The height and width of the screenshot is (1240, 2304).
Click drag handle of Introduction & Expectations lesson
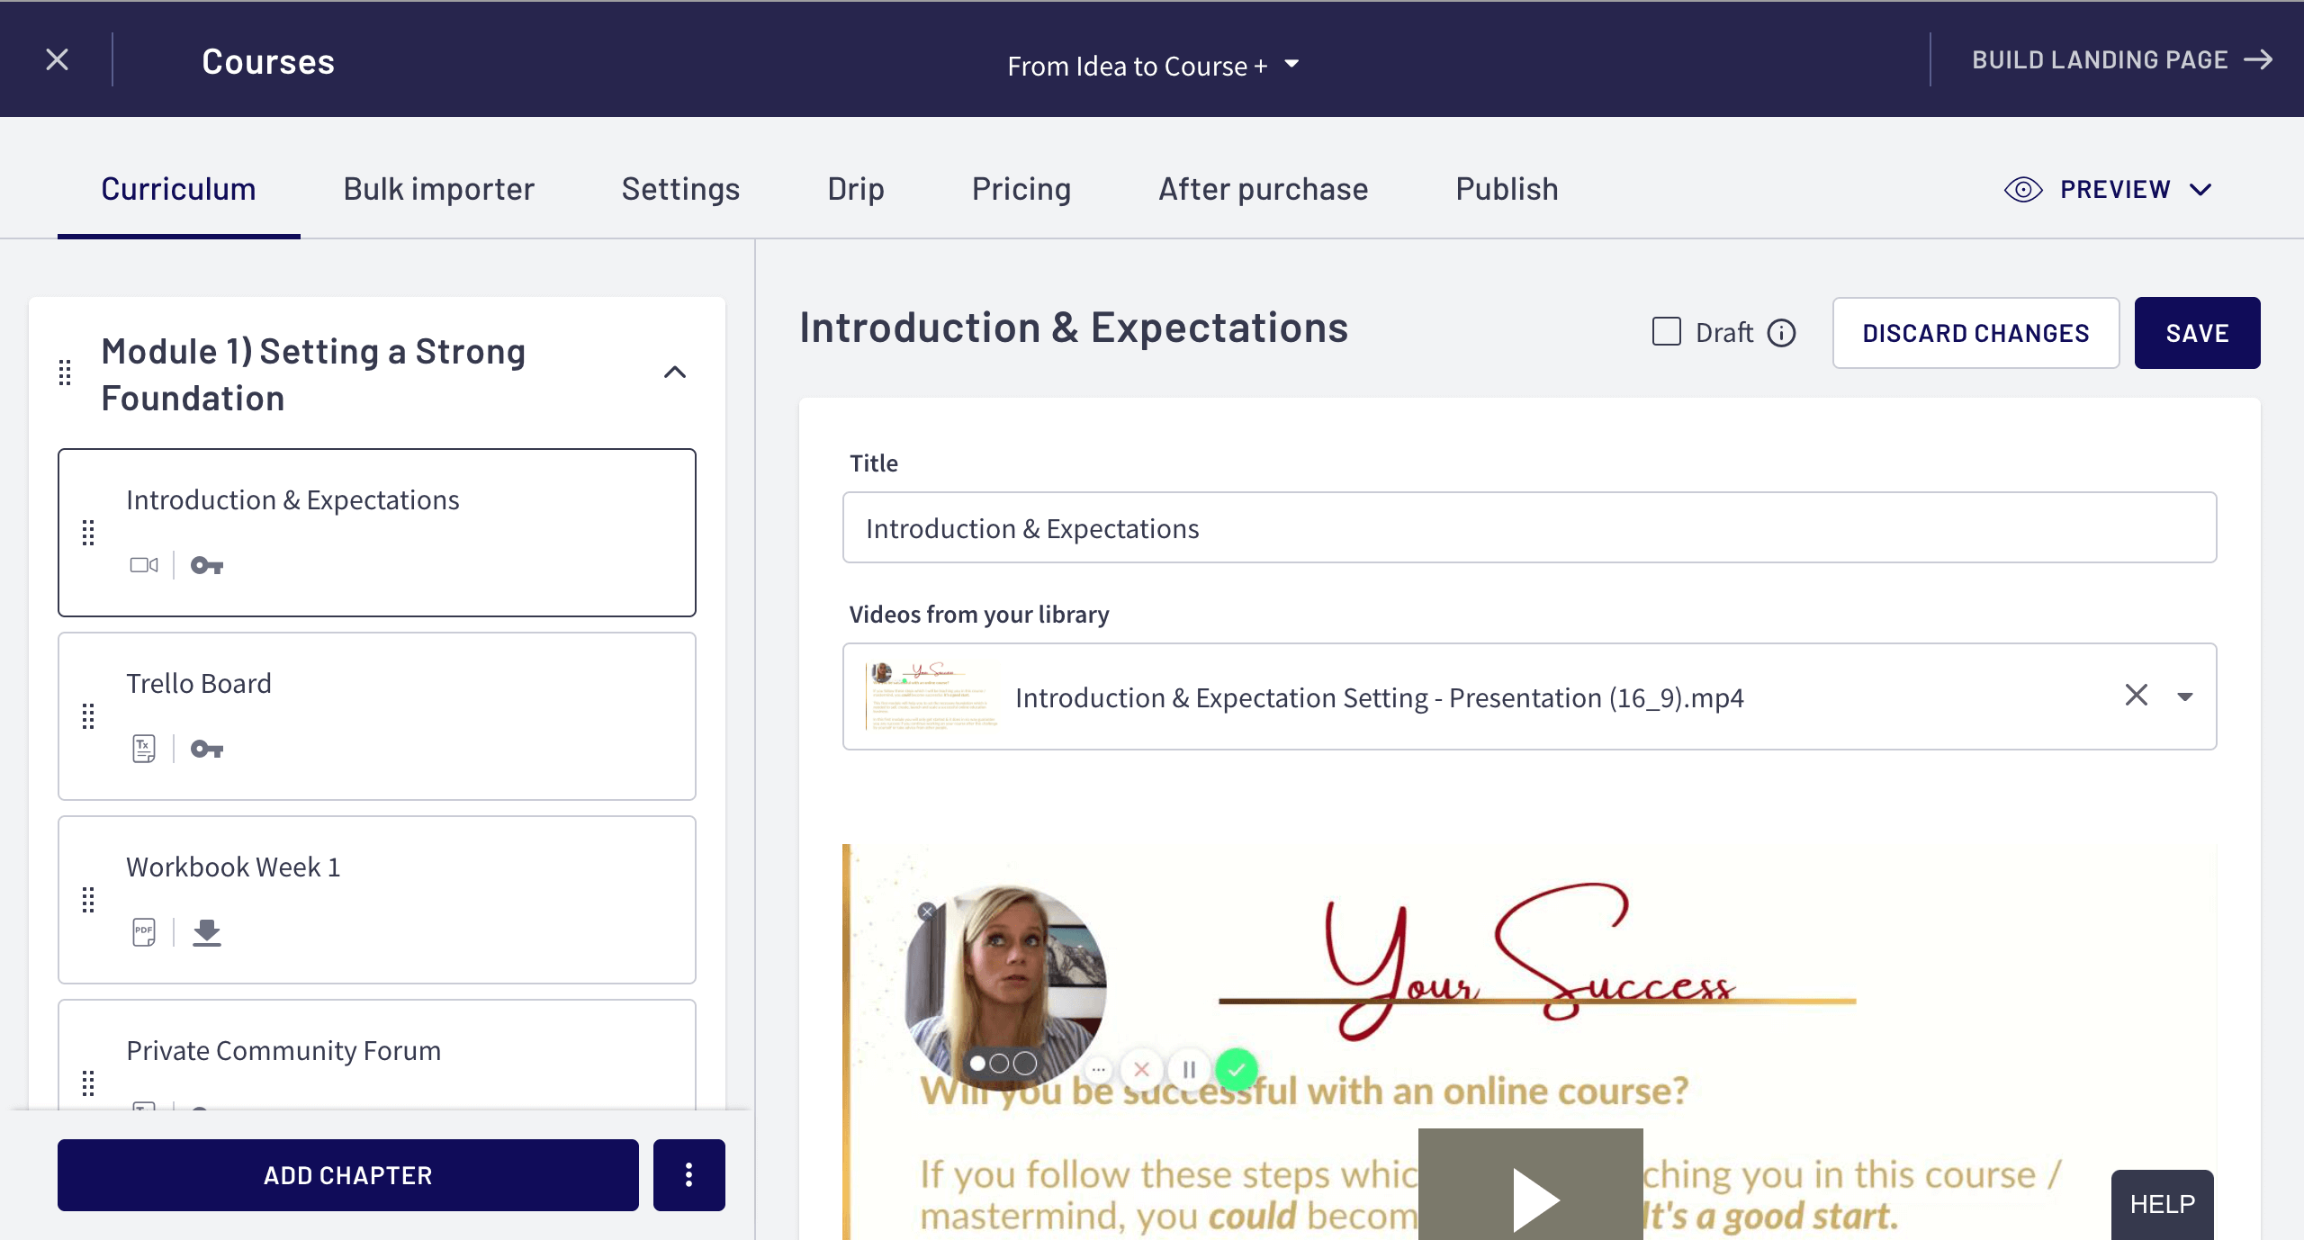88,533
